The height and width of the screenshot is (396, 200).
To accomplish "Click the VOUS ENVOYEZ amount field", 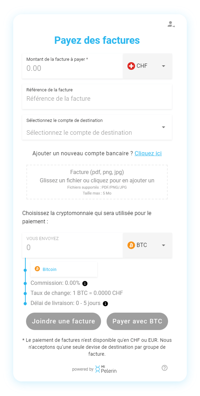I will click(x=69, y=247).
